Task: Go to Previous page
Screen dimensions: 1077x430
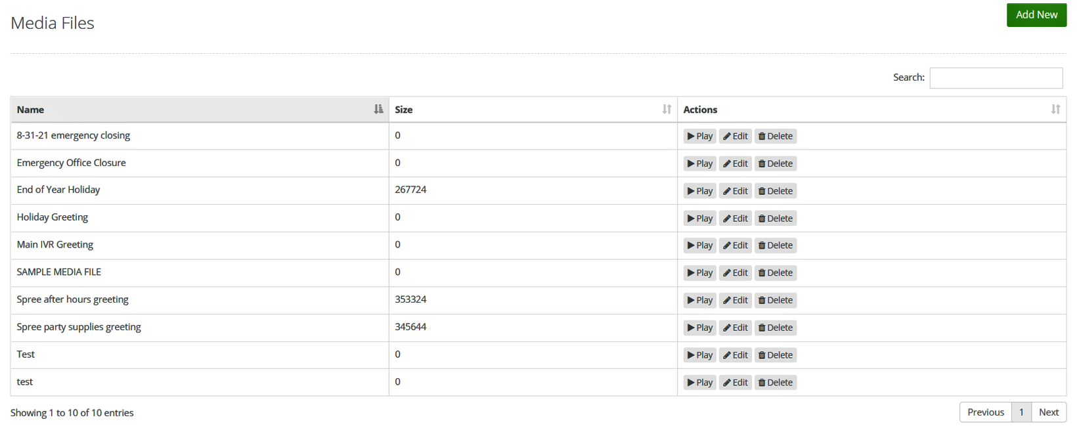Action: pyautogui.click(x=985, y=412)
